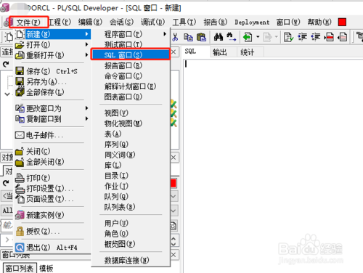Expand the 复制窗口到 submenu
This screenshot has width=363, height=273.
pos(53,119)
